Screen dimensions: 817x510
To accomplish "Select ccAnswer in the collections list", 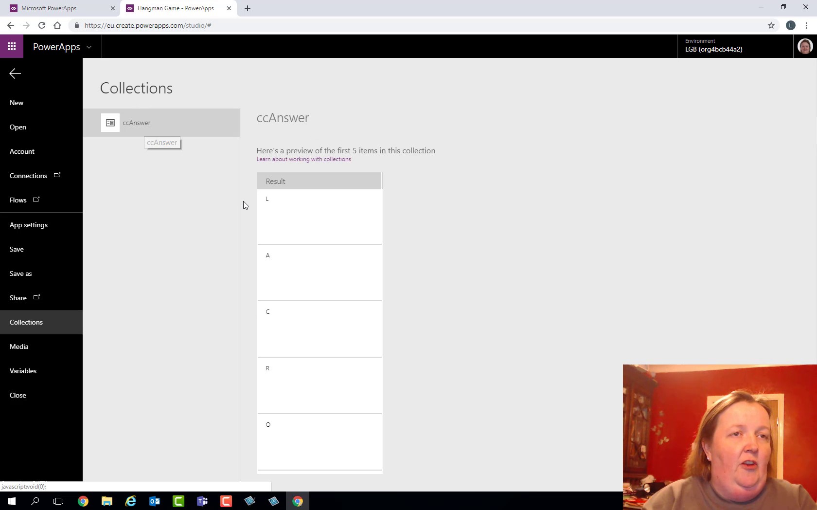I will [161, 123].
